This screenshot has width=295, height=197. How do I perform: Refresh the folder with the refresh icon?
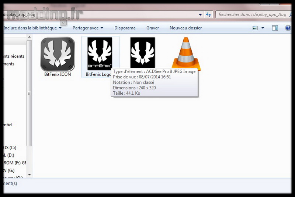pyautogui.click(x=208, y=15)
